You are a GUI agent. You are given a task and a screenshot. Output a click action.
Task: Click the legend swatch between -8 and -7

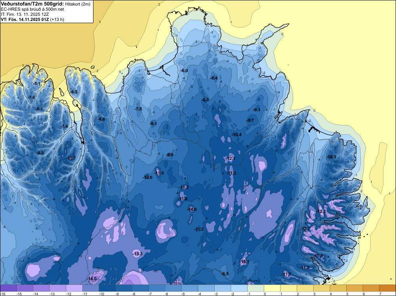click(x=140, y=288)
